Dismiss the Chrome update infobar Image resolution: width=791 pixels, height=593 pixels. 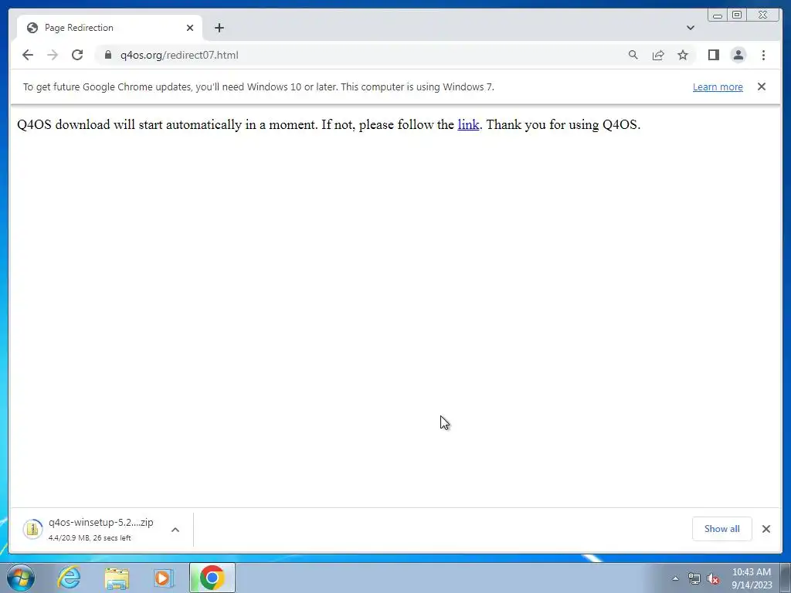(762, 86)
